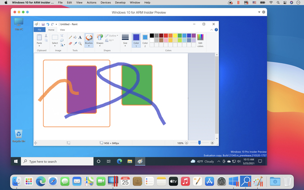Open Safari from the Mac Dock
The image size is (304, 190).
pos(53,181)
